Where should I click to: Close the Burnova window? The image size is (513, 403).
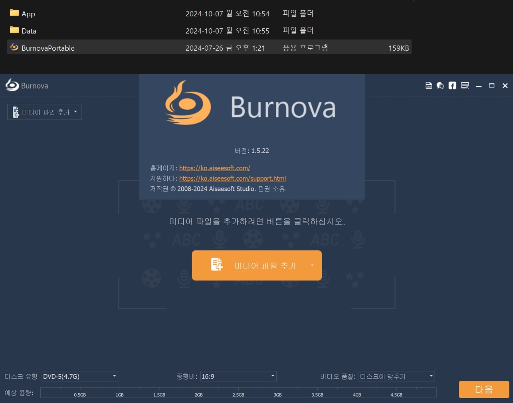point(505,85)
